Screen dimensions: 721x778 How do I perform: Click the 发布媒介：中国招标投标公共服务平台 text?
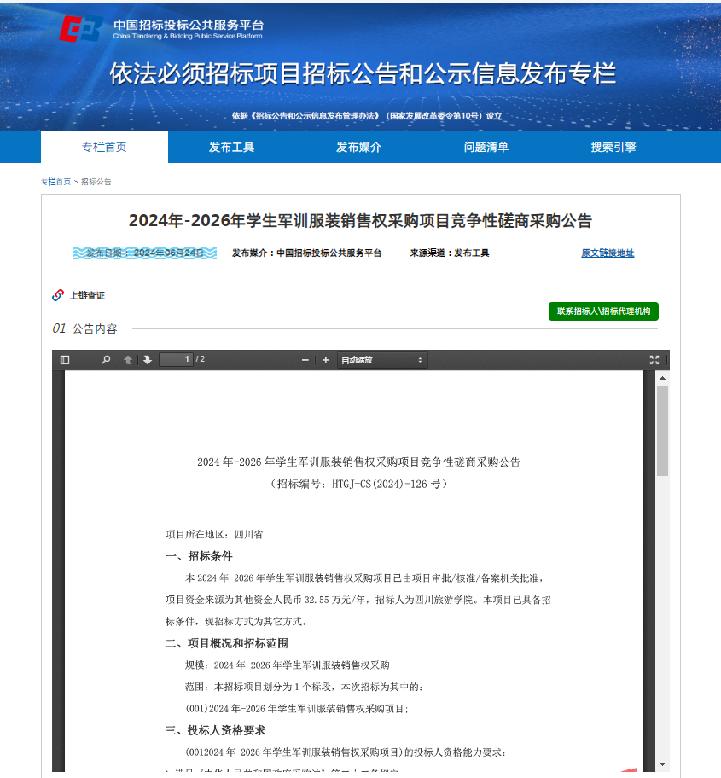[306, 253]
